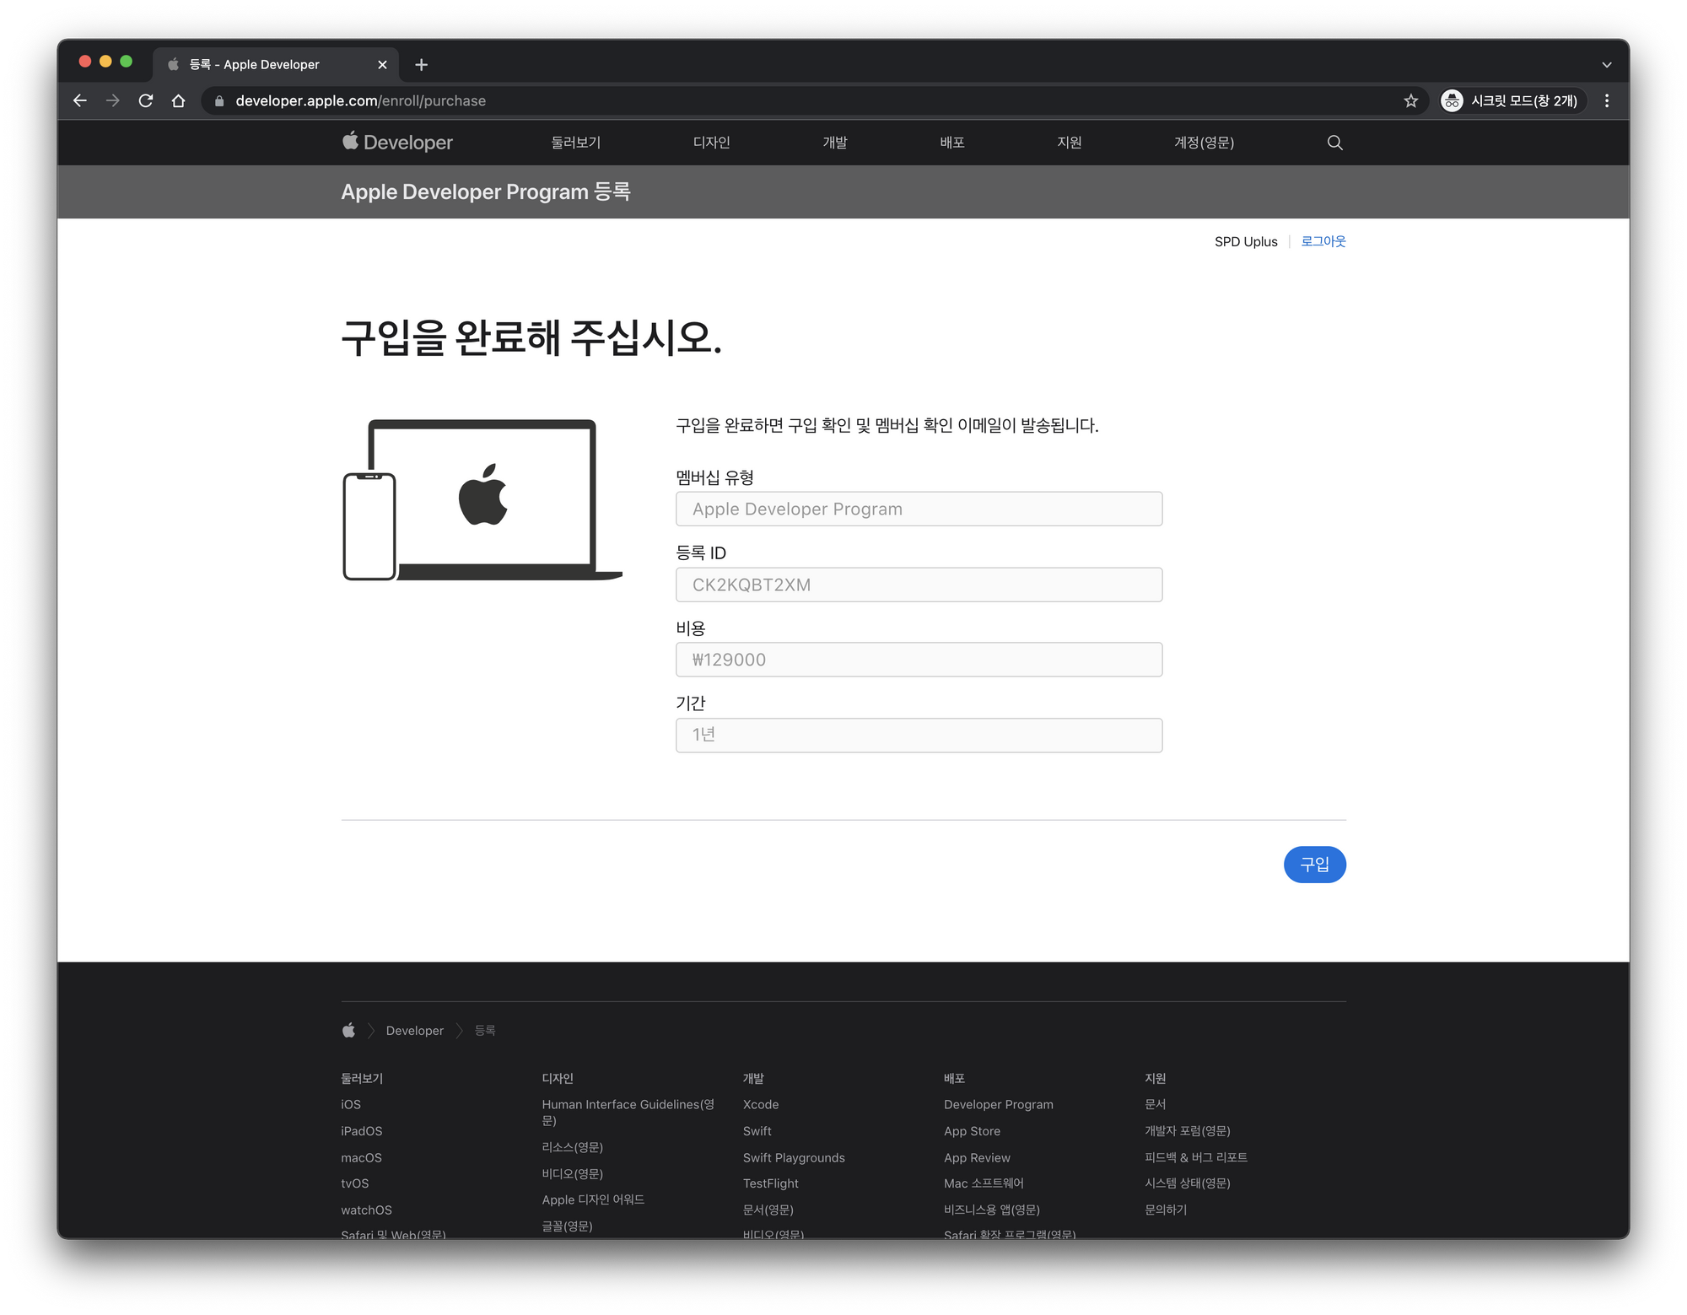Open Chrome three-dot menu
Viewport: 1687px width, 1315px height.
point(1606,101)
